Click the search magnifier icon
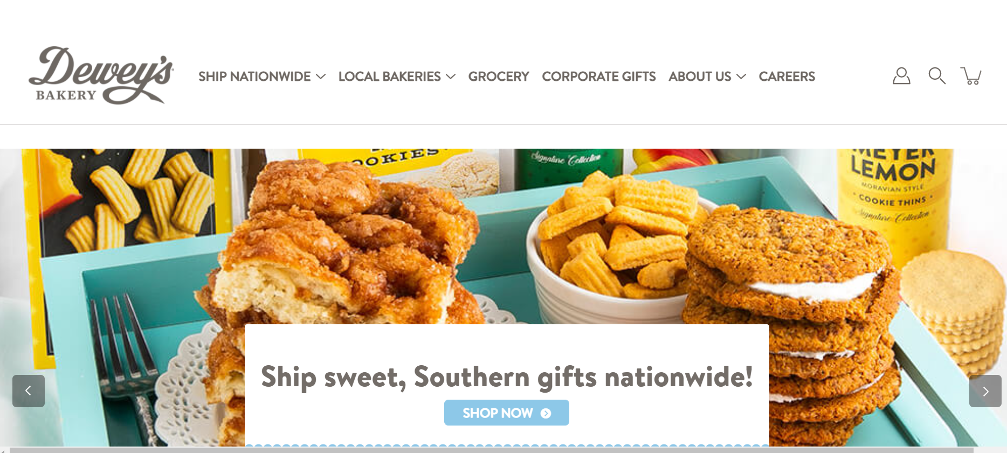The width and height of the screenshot is (1007, 453). click(x=937, y=75)
